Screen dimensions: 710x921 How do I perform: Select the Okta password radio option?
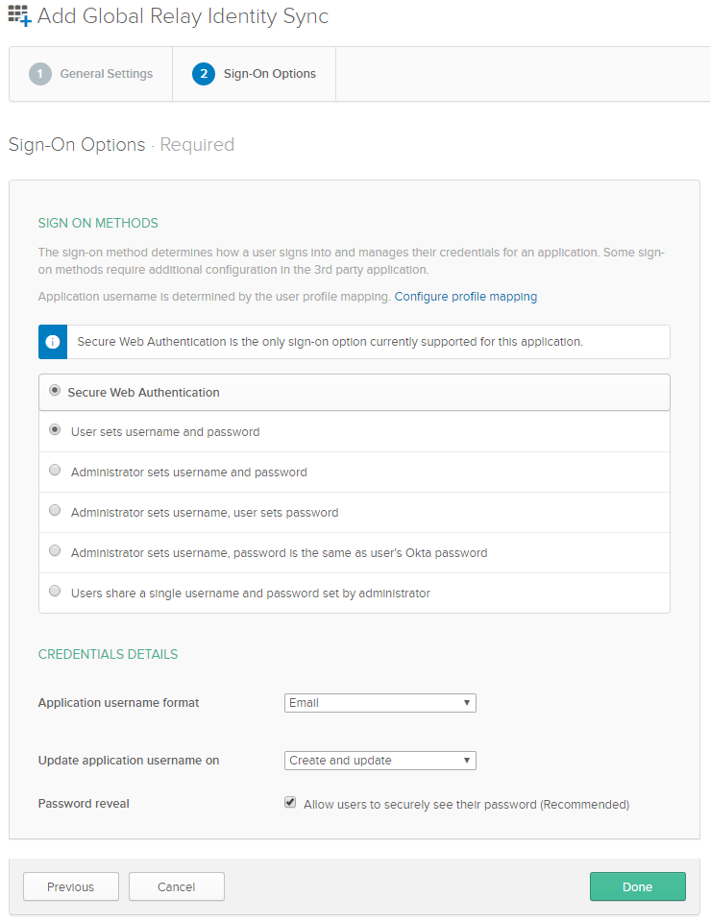point(55,550)
